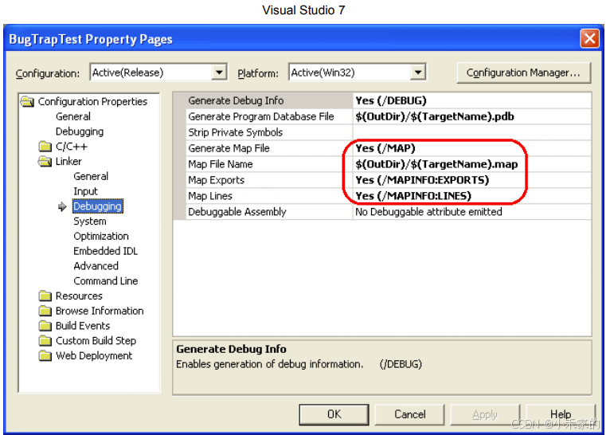Screen dimensions: 606x435
Task: Click the Configuration Properties folder icon
Action: click(27, 102)
